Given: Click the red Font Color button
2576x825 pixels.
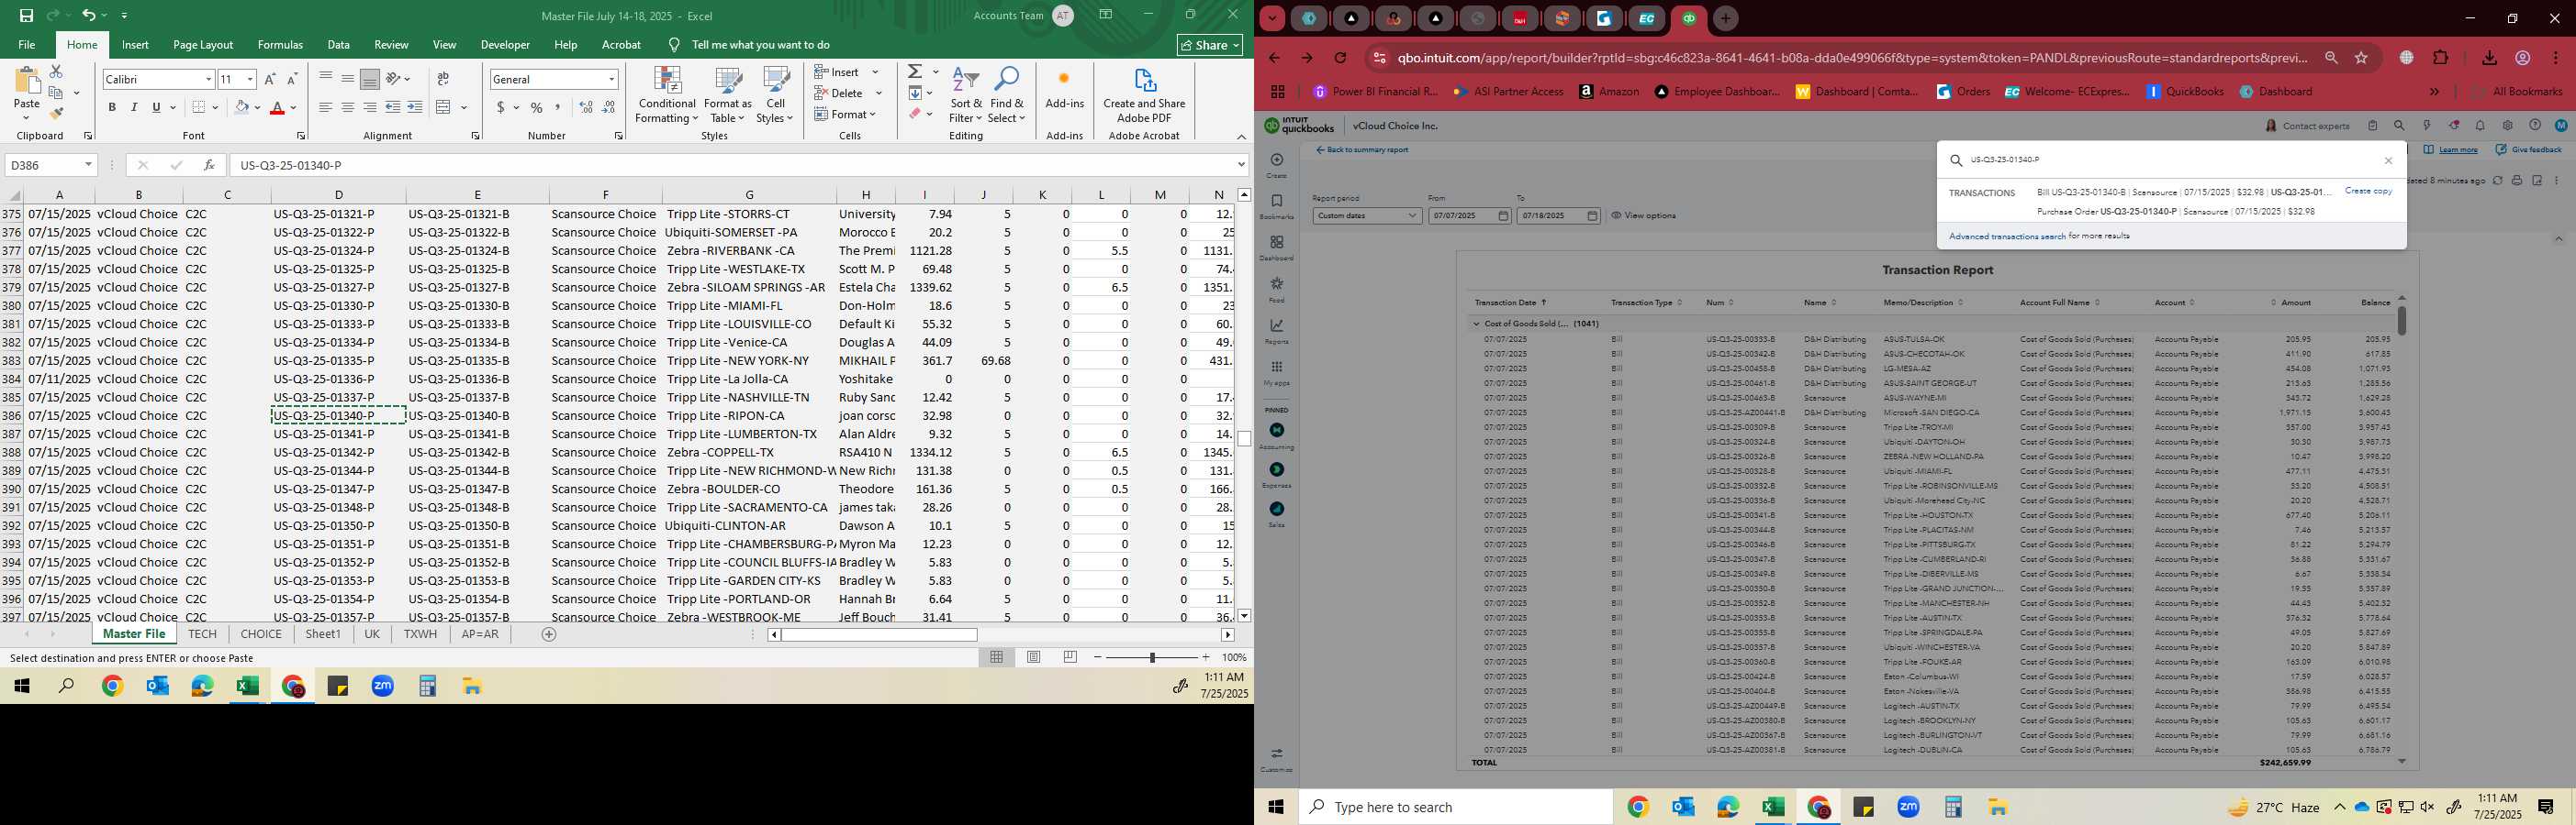Looking at the screenshot, I should point(278,107).
